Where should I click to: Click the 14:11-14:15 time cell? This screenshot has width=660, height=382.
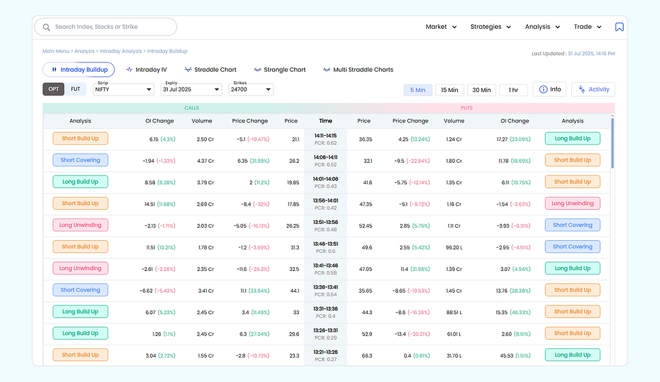325,139
